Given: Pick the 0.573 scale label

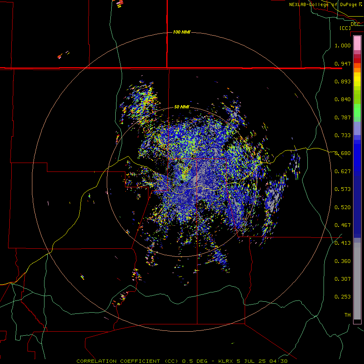Looking at the screenshot, I should pos(343,189).
